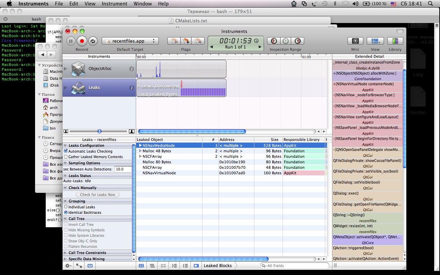This screenshot has height=275, width=440.
Task: Check Invert Call Tree option
Action: tap(66, 224)
